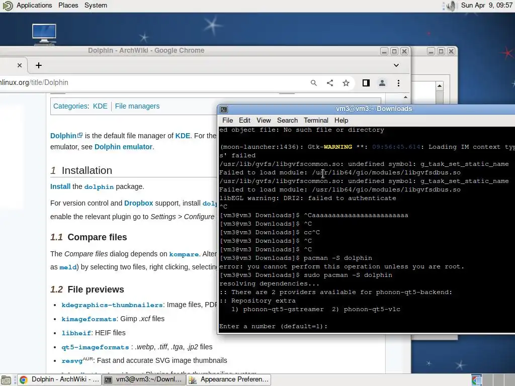
Task: Click the terminal window icon in title bar
Action: (224, 109)
